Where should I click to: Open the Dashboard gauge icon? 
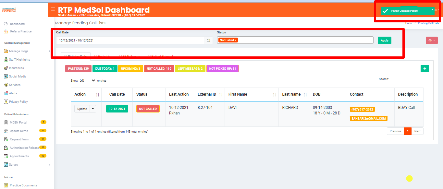pyautogui.click(x=6, y=24)
